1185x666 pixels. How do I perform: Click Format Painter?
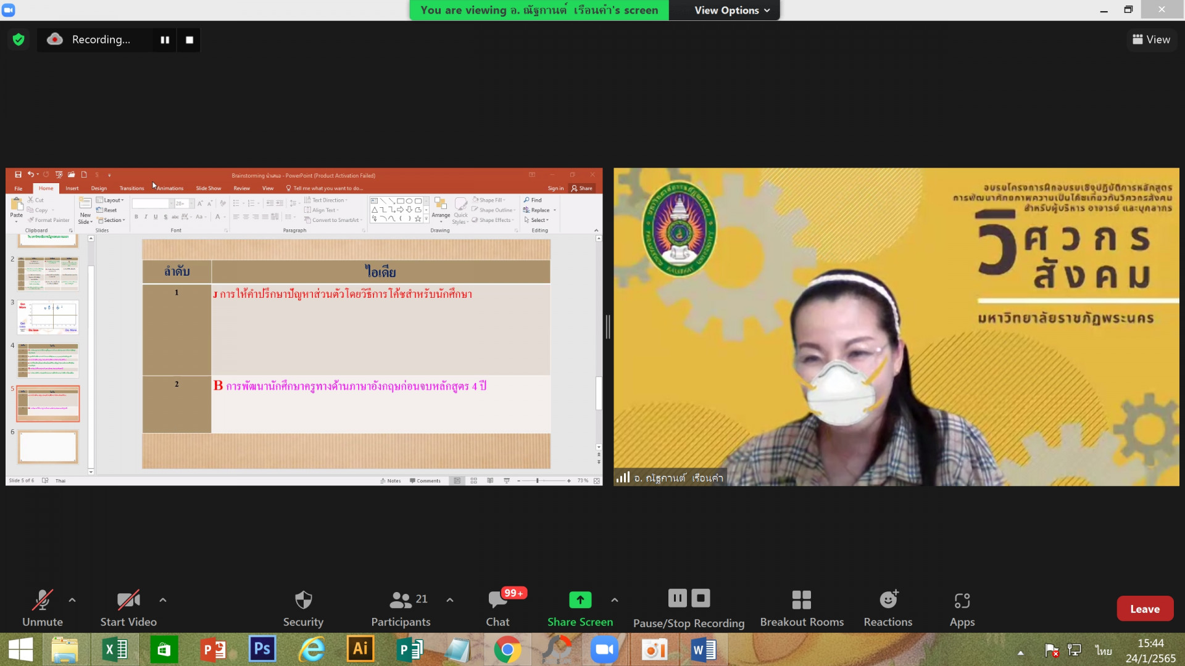[49, 220]
